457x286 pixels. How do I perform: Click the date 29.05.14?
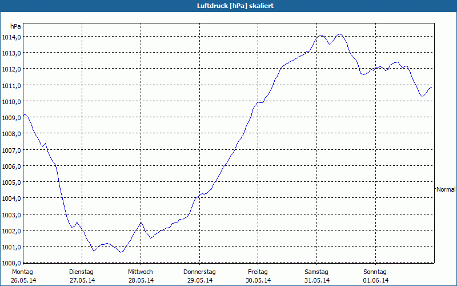(x=199, y=280)
